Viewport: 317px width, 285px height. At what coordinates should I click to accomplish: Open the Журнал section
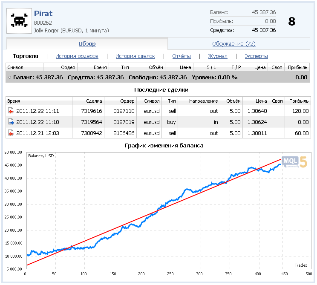[x=218, y=56]
